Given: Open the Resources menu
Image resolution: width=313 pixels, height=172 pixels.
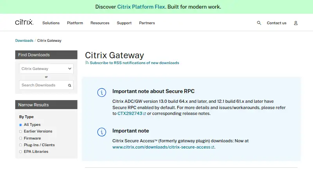Looking at the screenshot, I should (x=100, y=23).
